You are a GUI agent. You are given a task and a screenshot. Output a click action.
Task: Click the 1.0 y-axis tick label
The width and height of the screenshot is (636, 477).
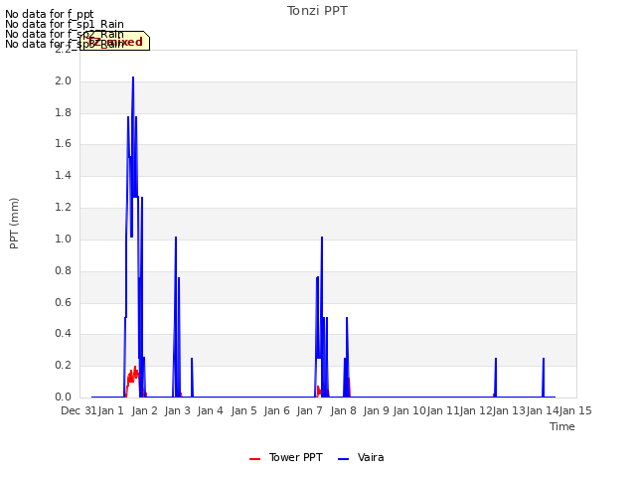63,238
